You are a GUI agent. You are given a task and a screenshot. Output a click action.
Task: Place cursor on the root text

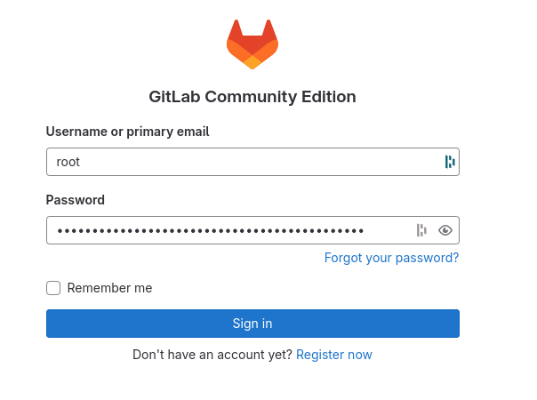68,162
